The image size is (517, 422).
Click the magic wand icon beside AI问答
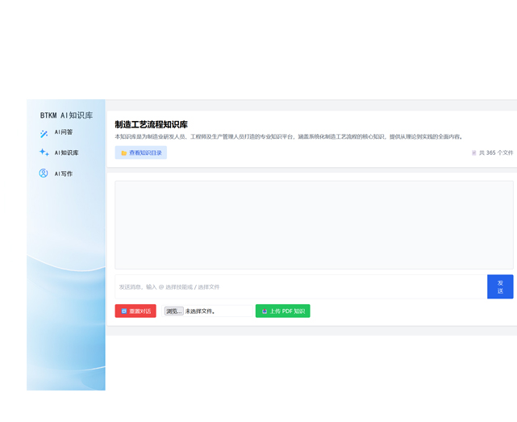(44, 134)
